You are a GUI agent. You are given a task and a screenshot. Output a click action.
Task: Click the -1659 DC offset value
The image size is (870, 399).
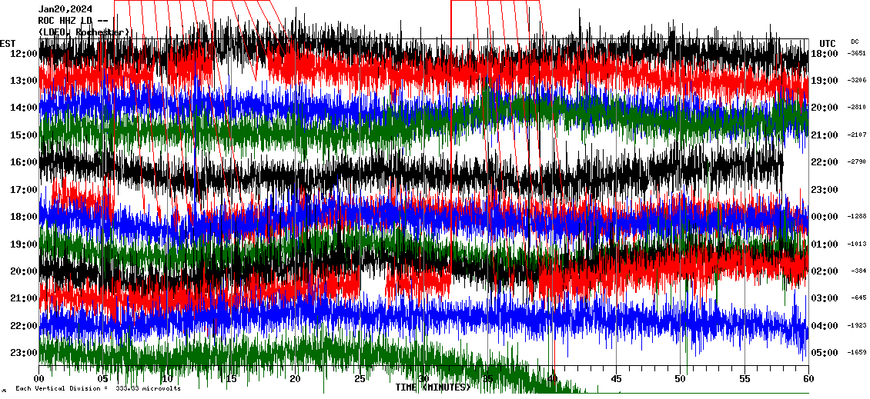tap(857, 353)
